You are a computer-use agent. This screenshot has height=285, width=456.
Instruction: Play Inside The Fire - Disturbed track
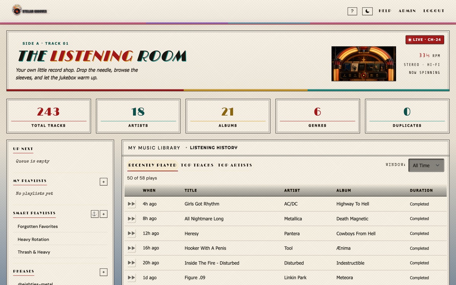131,263
